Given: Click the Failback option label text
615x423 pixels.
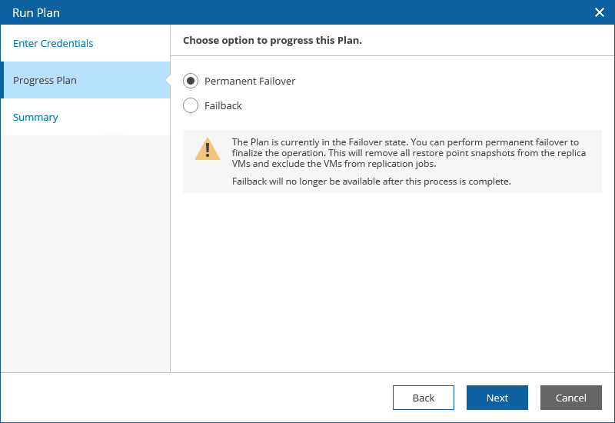Looking at the screenshot, I should point(223,106).
